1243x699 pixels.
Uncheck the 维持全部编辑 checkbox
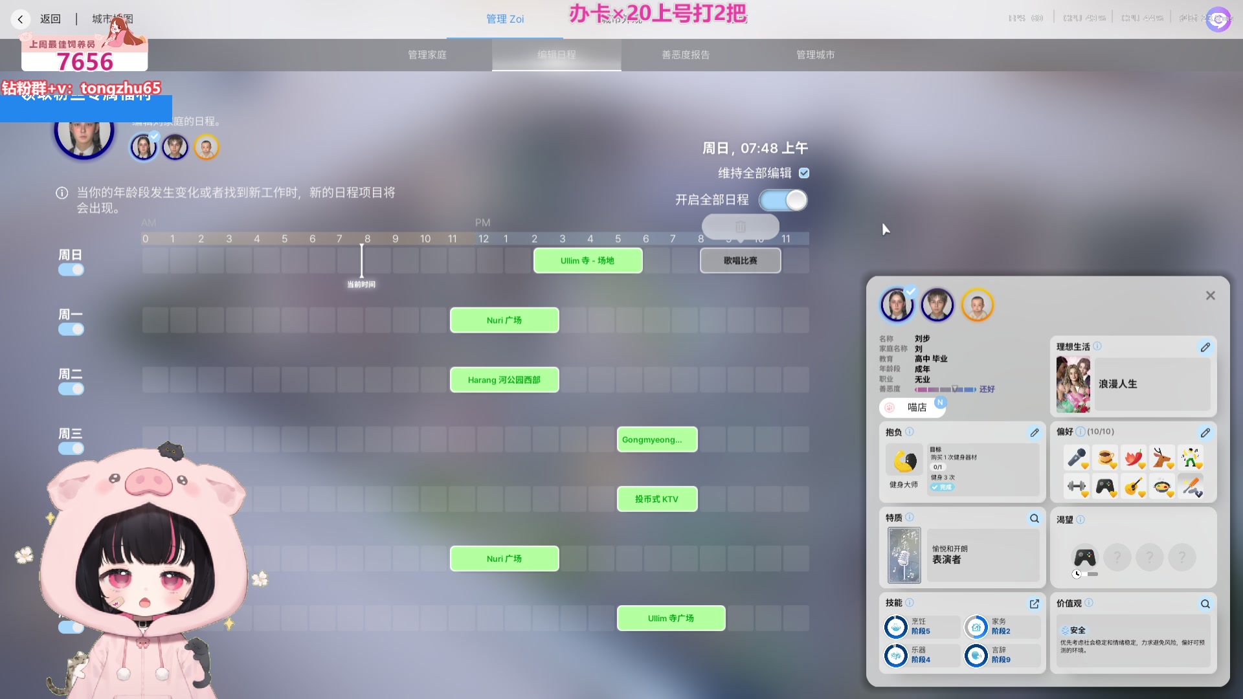pyautogui.click(x=804, y=173)
